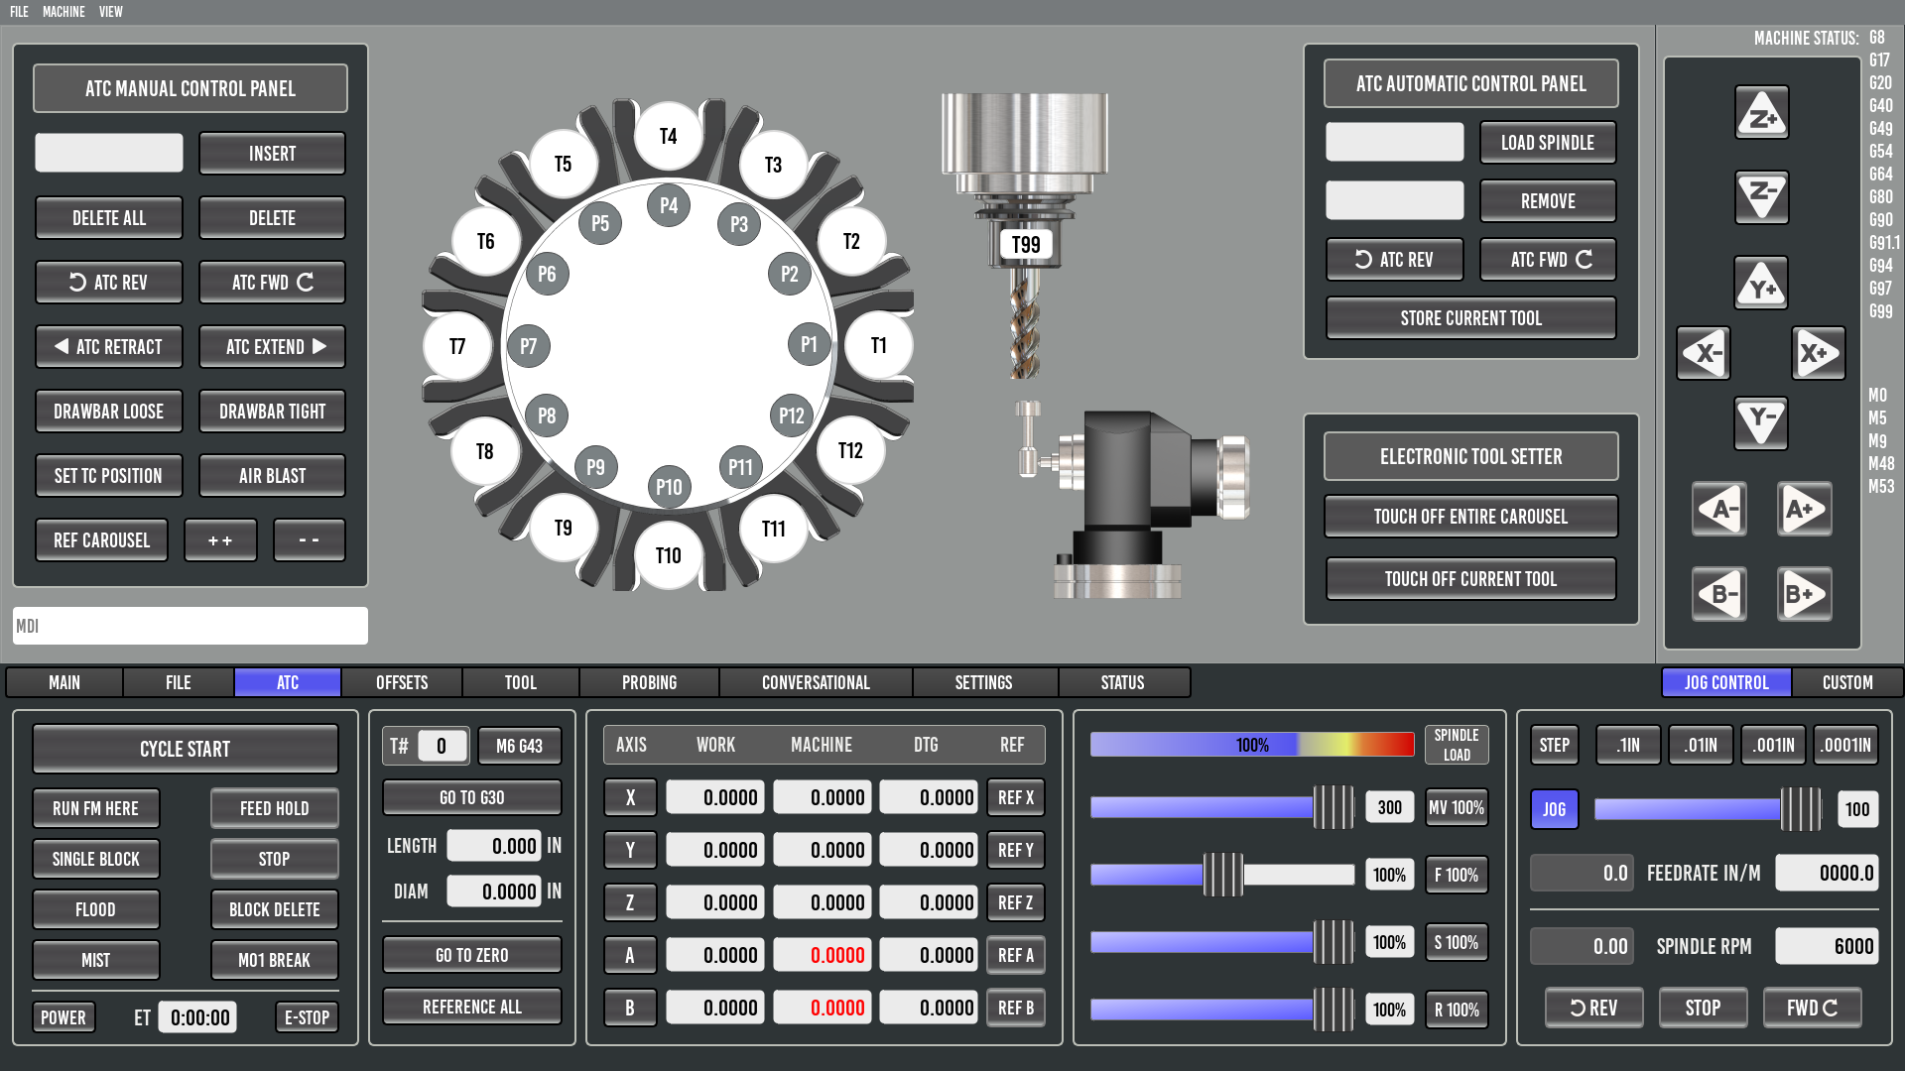Enable STEP jog mode

[x=1554, y=745]
